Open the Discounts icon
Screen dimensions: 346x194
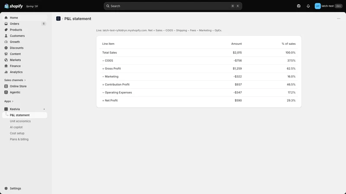click(x=6, y=48)
